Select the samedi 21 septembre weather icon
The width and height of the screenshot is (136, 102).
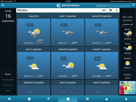tap(102, 67)
